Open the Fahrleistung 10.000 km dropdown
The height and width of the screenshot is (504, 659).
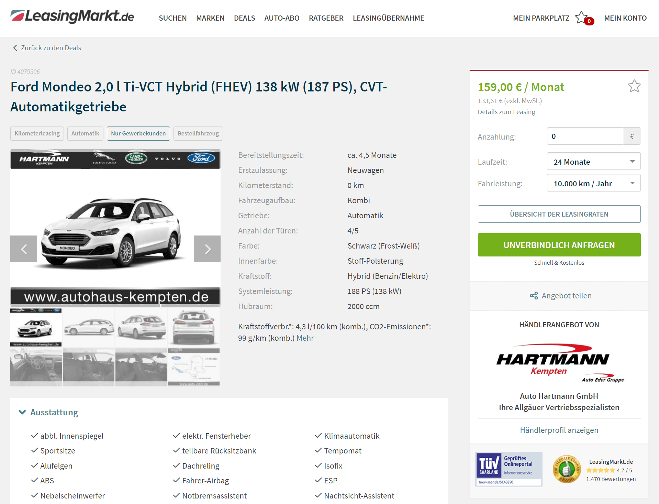594,183
